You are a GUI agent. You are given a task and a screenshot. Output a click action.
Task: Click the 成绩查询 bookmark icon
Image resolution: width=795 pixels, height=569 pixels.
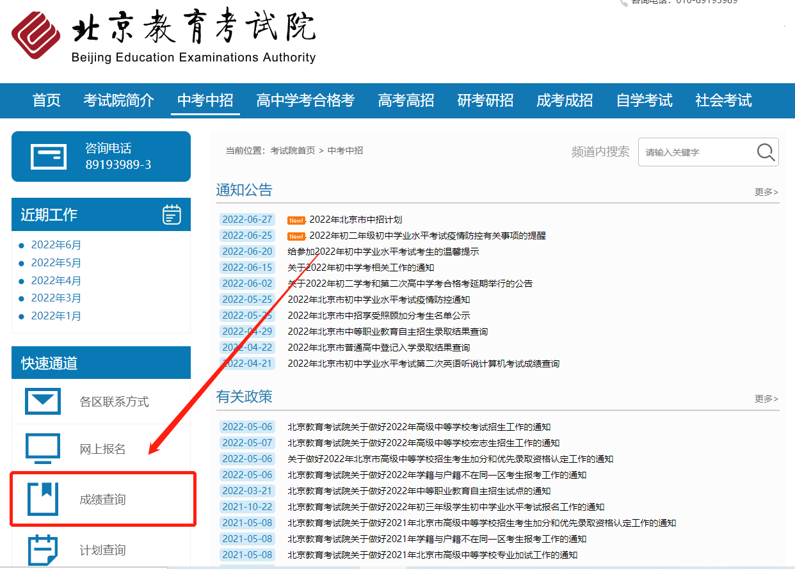[43, 499]
